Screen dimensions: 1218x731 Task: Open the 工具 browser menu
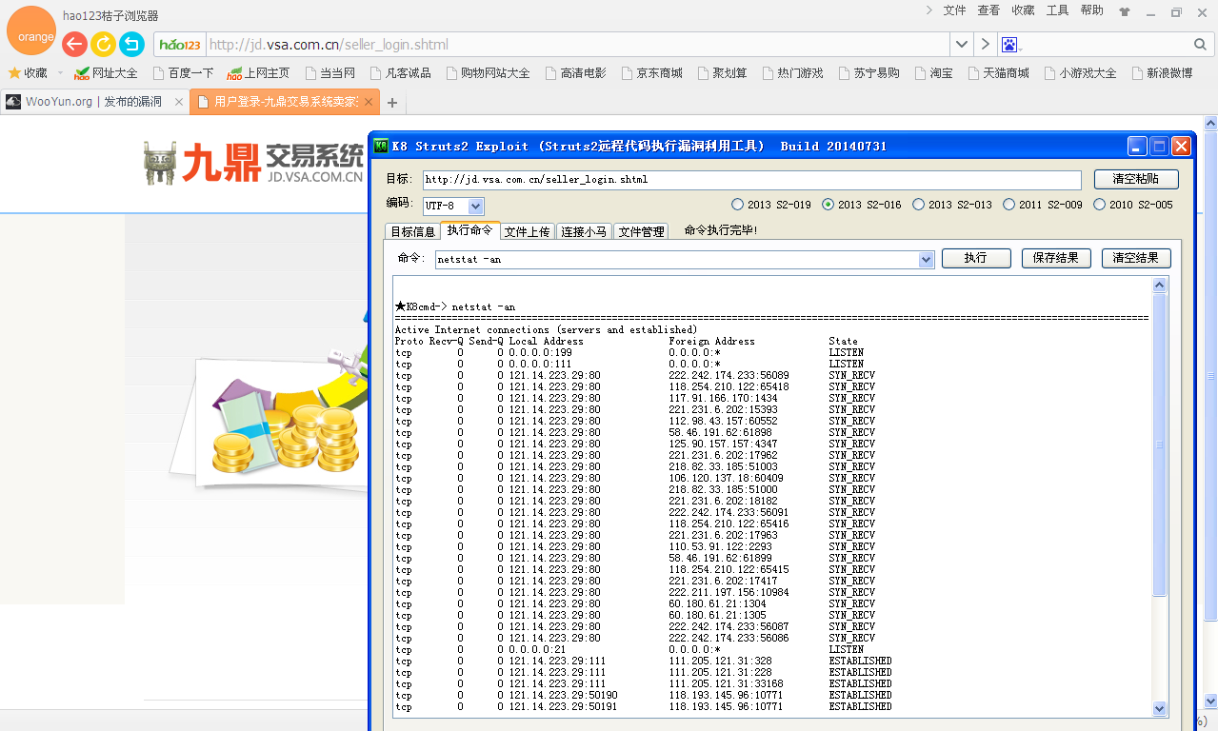[1057, 10]
